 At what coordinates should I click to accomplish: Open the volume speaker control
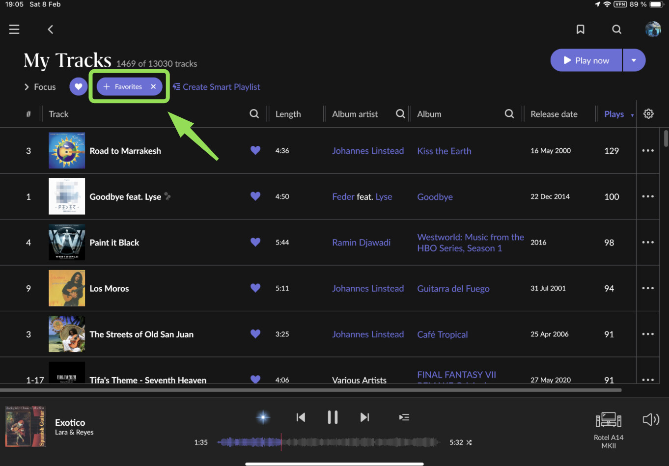coord(650,419)
